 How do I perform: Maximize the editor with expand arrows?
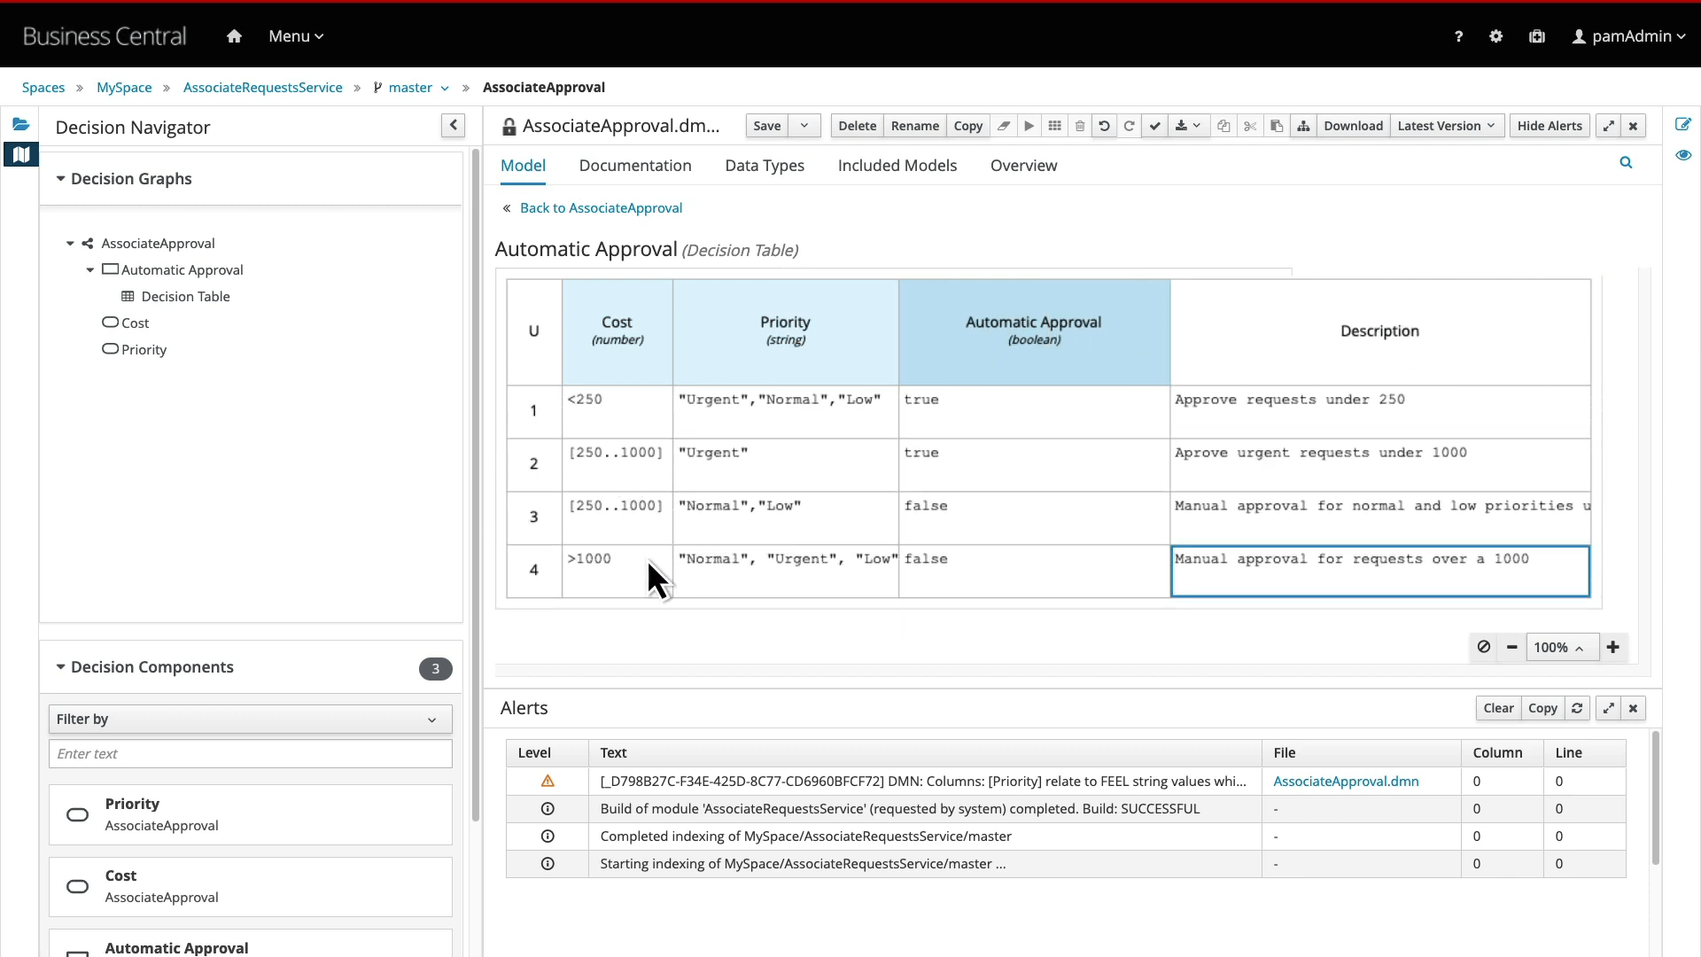coord(1609,126)
